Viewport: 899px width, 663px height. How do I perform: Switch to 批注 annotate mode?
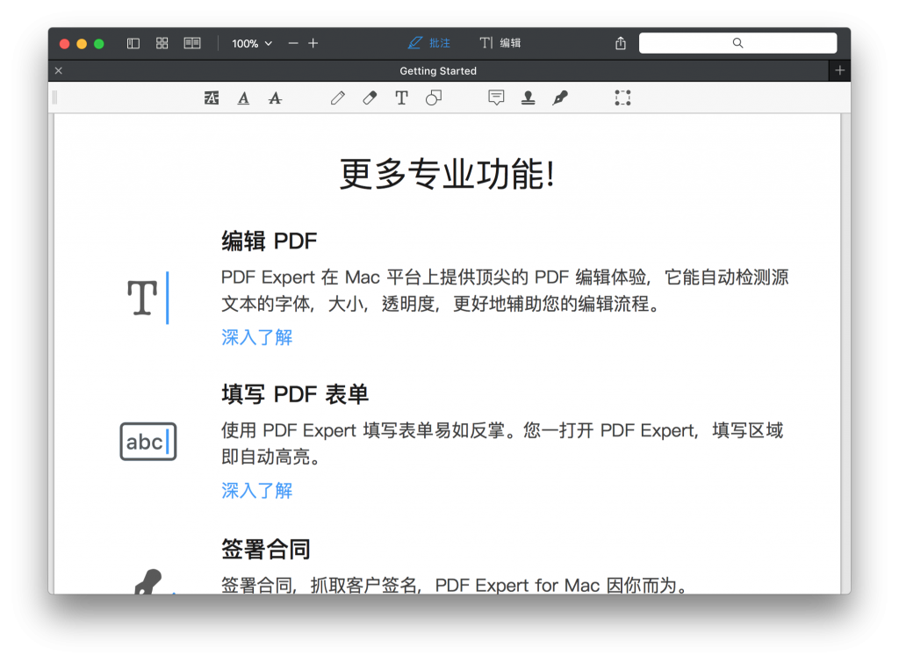(428, 43)
